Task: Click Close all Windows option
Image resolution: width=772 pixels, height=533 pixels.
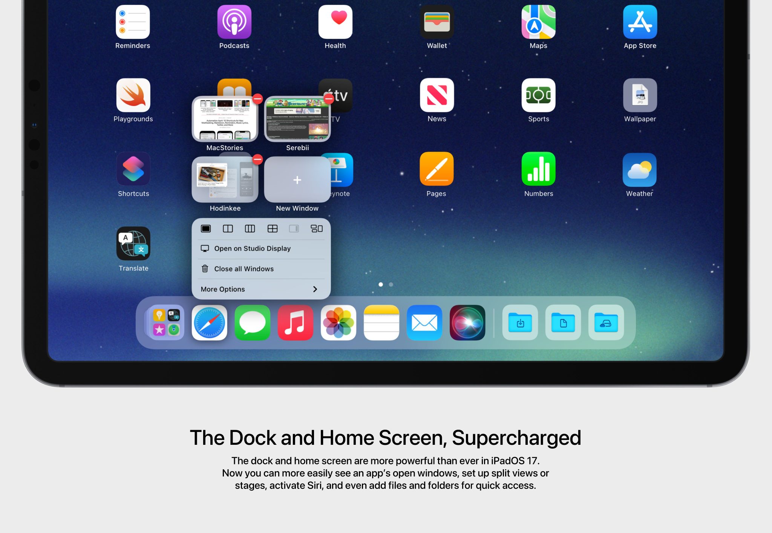Action: [244, 268]
